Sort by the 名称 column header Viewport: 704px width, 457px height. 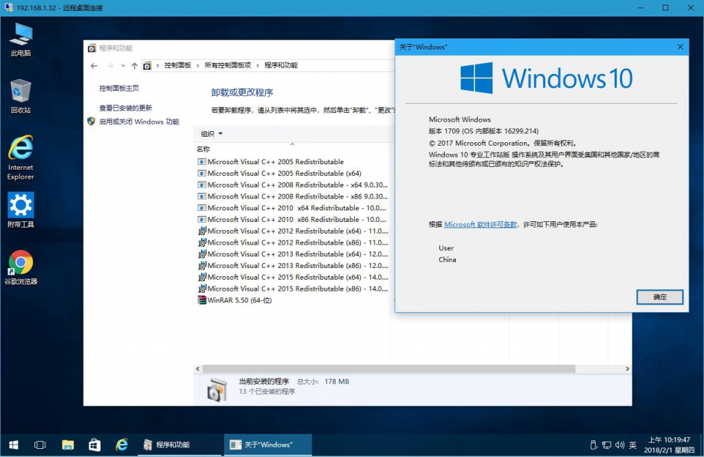coord(292,148)
